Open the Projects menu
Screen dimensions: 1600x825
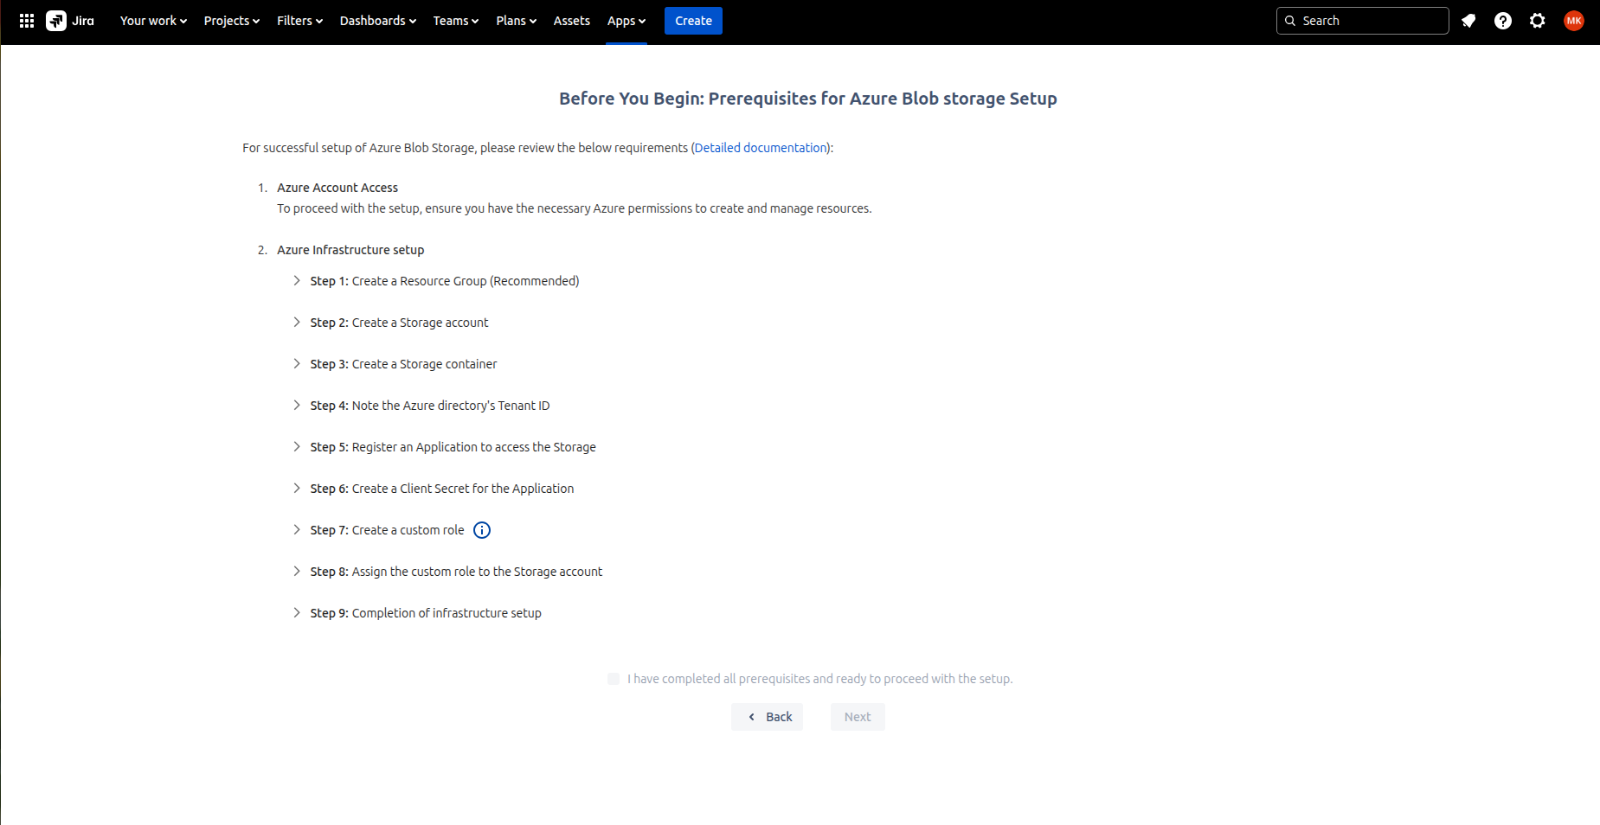(x=231, y=21)
